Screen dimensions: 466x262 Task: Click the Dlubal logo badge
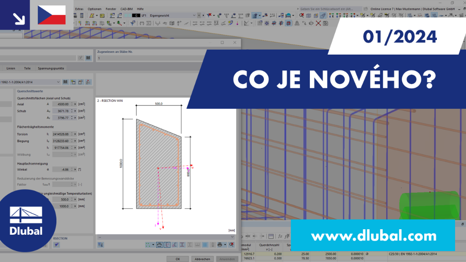(x=26, y=221)
